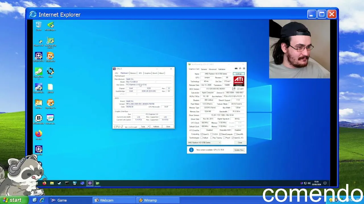
Task: Switch to the Bench tab in CPU-Z
Action: tap(155, 73)
